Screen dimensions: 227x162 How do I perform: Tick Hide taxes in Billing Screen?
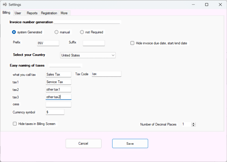(15, 124)
